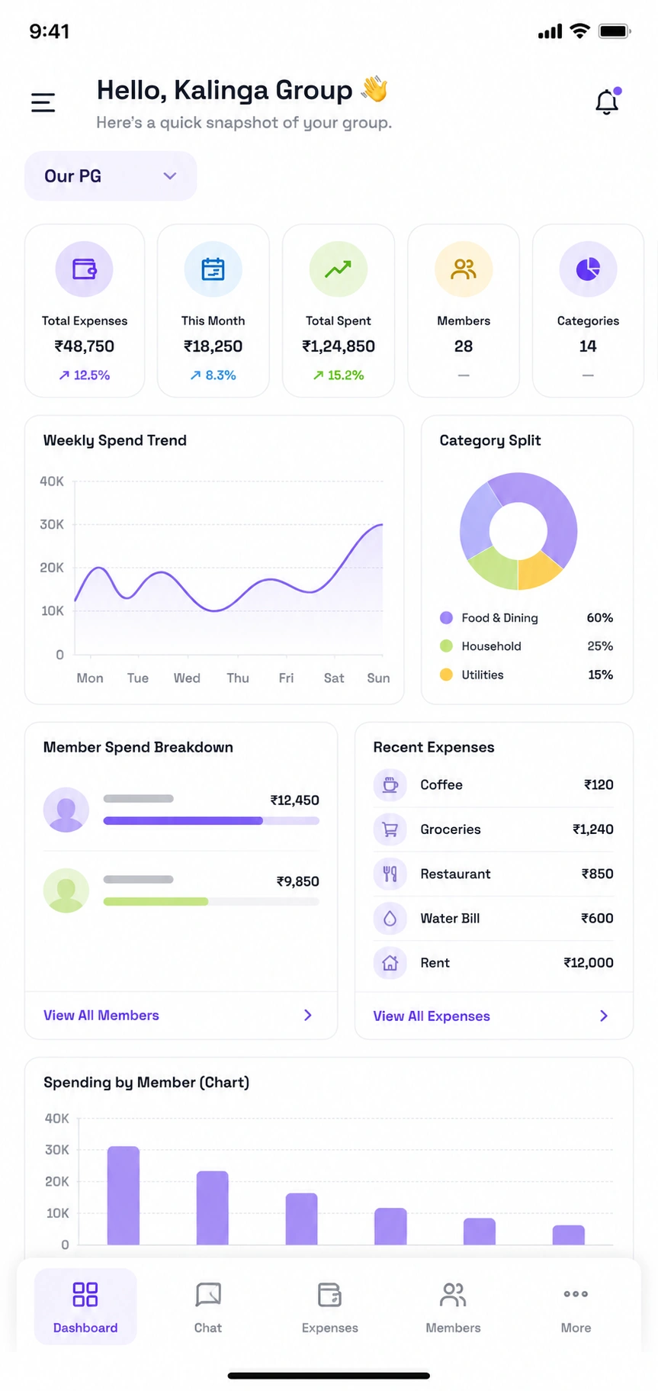Open the More tab
The image size is (658, 1391).
576,1307
